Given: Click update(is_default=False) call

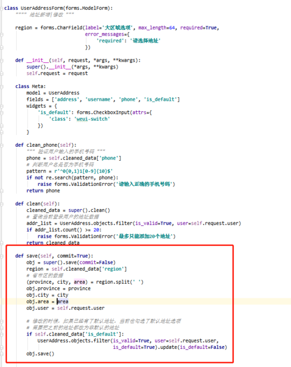Looking at the screenshot, I should [194, 347].
